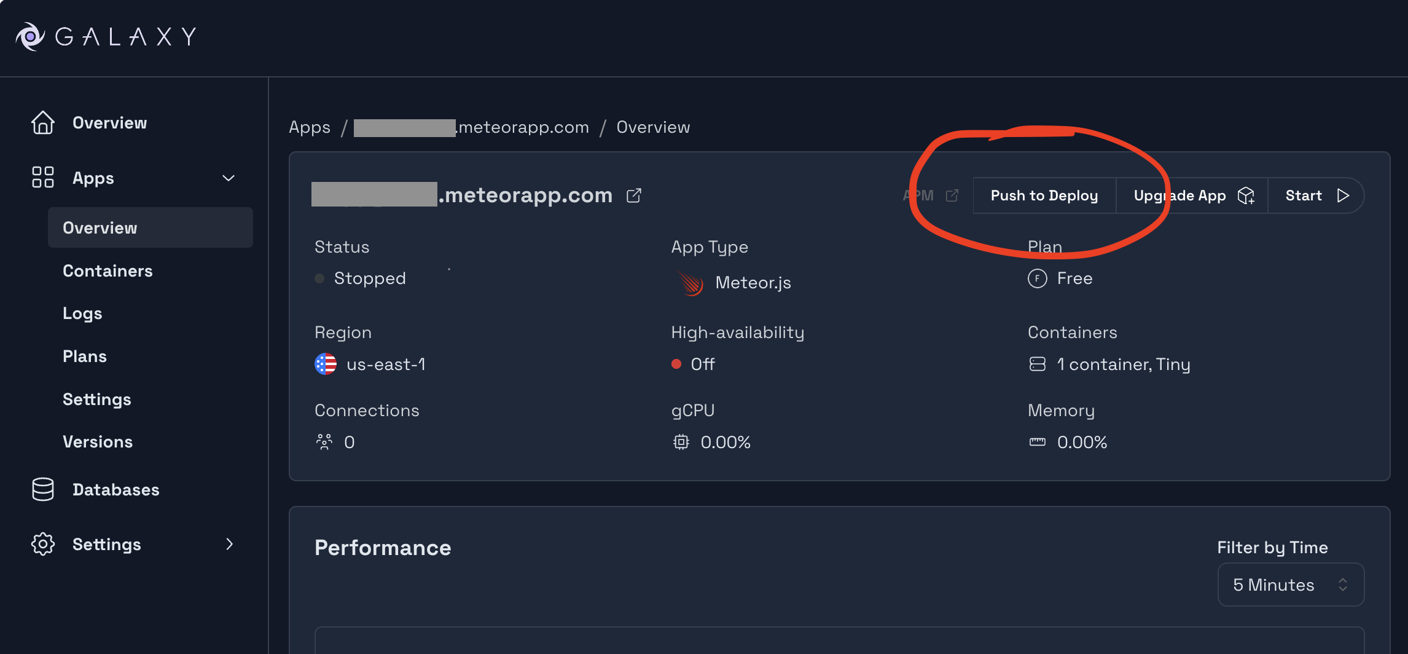Click the US flag region icon

326,364
